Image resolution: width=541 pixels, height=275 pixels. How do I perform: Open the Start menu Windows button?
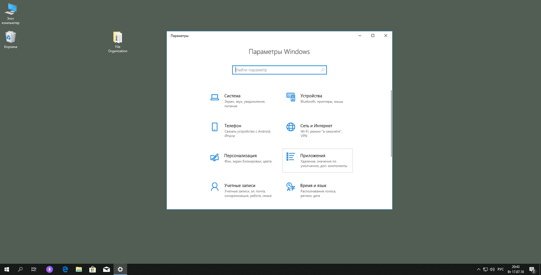click(x=7, y=269)
